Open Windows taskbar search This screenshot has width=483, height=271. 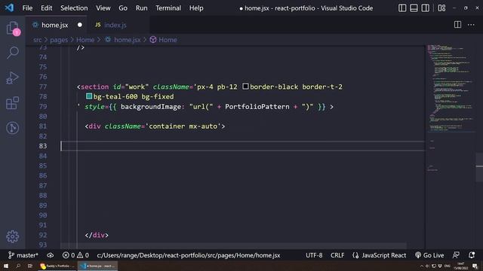pos(18,266)
